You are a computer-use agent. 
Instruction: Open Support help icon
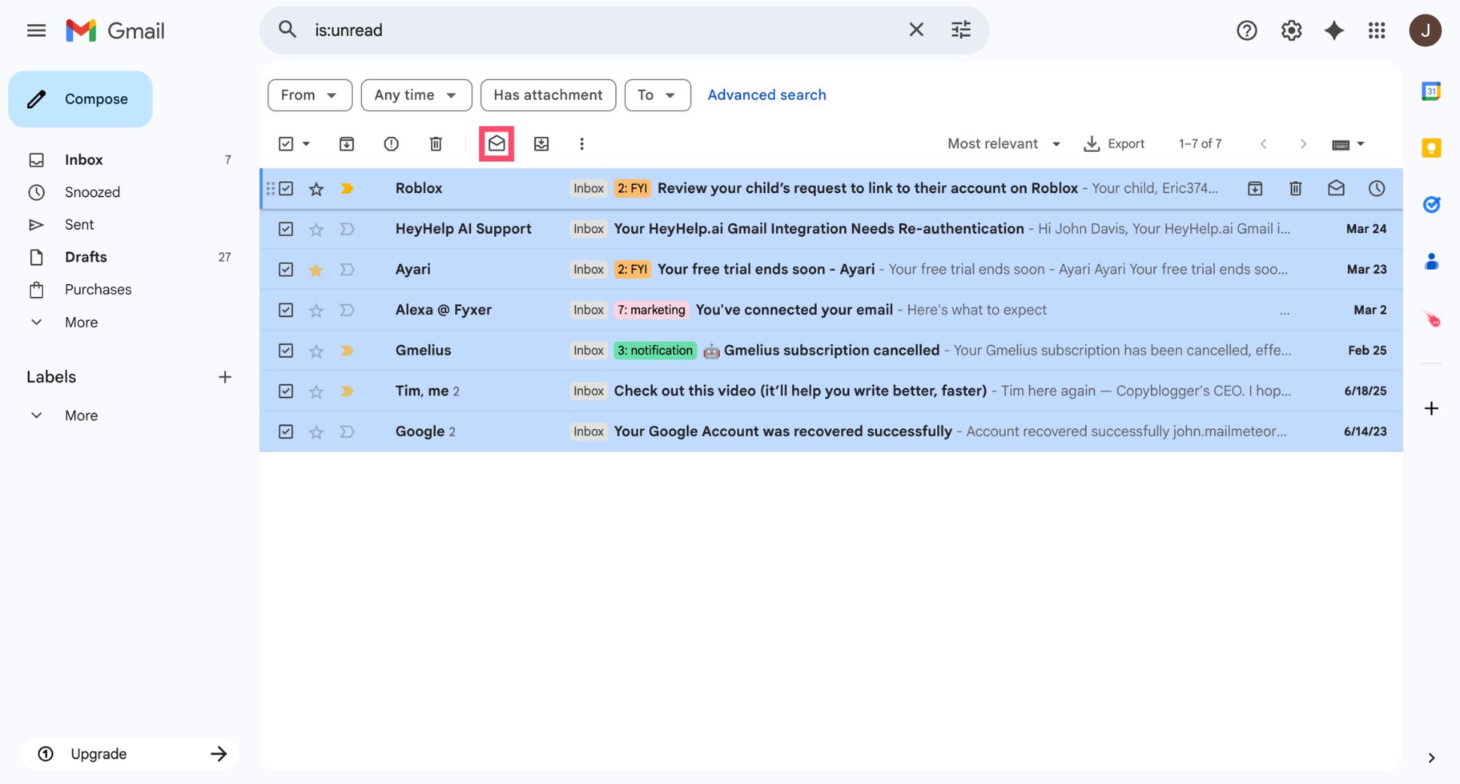coord(1246,30)
